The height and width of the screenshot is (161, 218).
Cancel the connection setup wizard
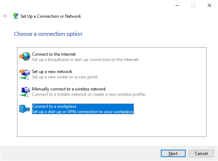coord(201,153)
